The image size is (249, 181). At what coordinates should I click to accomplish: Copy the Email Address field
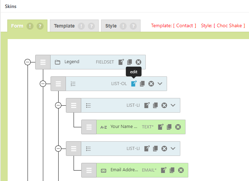tap(172, 170)
